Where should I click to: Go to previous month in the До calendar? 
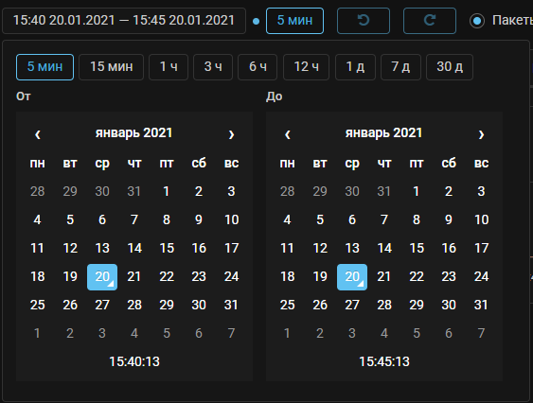coord(288,134)
